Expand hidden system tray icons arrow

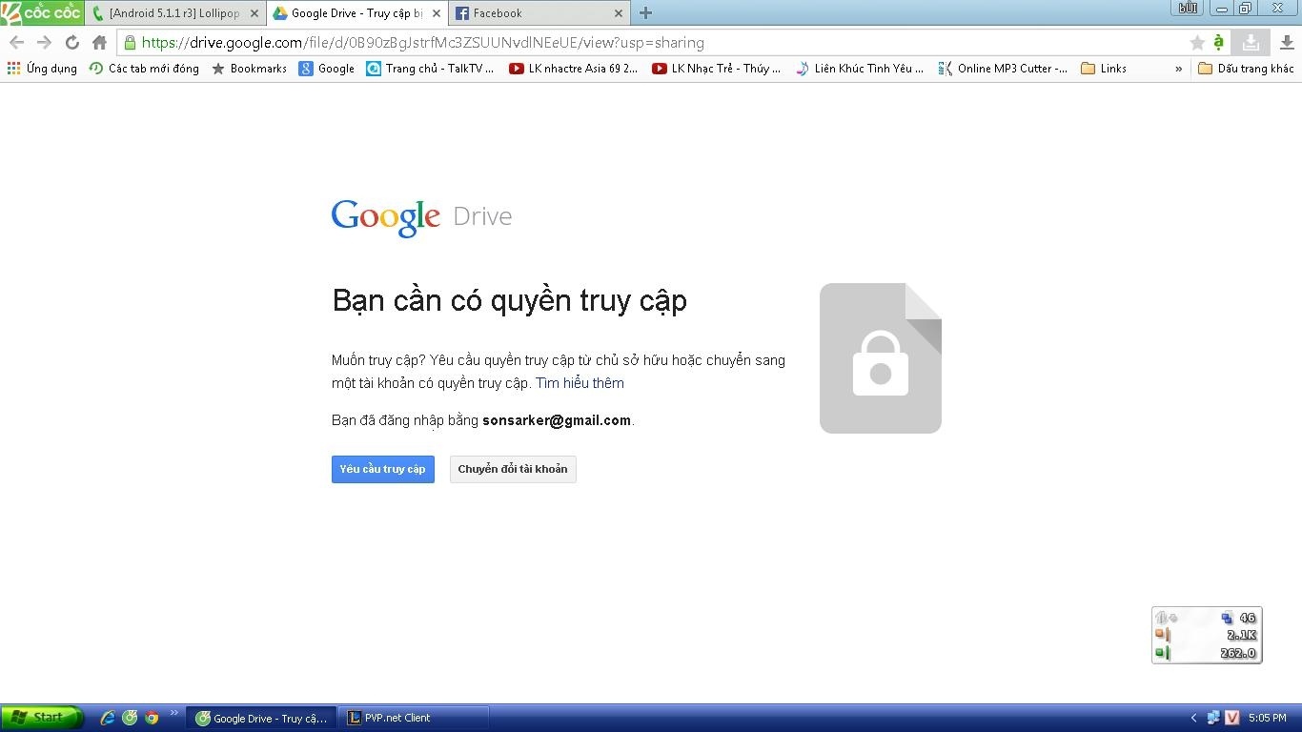(1193, 718)
